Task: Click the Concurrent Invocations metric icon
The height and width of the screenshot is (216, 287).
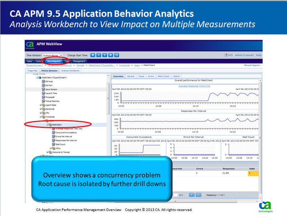Action: 53,132
